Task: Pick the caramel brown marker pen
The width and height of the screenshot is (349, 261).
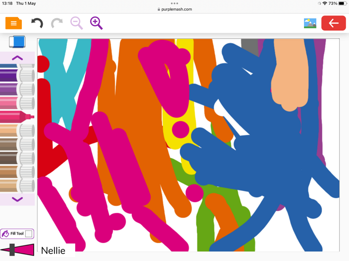Action: point(17,172)
